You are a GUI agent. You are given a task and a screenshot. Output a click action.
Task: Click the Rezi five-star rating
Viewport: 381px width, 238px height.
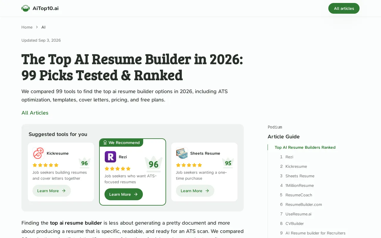118,169
